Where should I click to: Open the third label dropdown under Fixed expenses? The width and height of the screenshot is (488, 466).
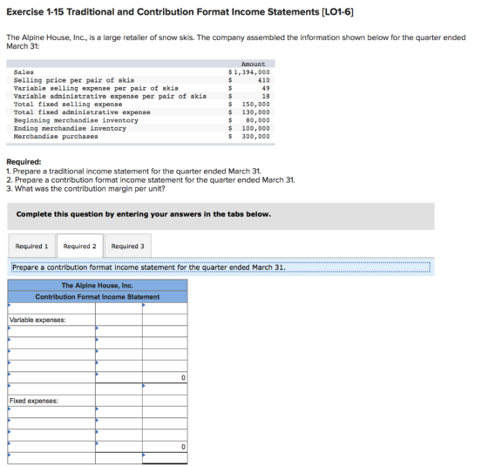point(51,436)
